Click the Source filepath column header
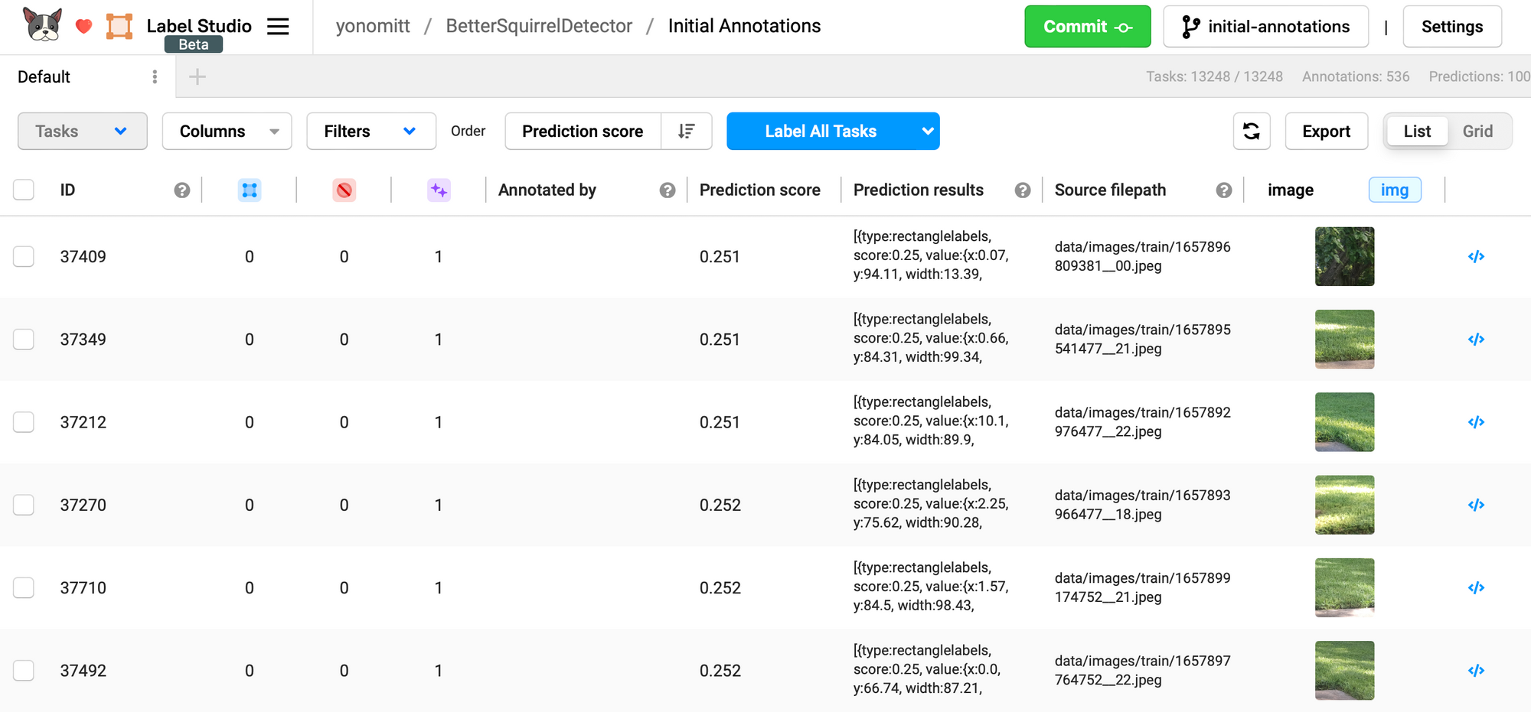This screenshot has width=1531, height=712. pyautogui.click(x=1110, y=190)
